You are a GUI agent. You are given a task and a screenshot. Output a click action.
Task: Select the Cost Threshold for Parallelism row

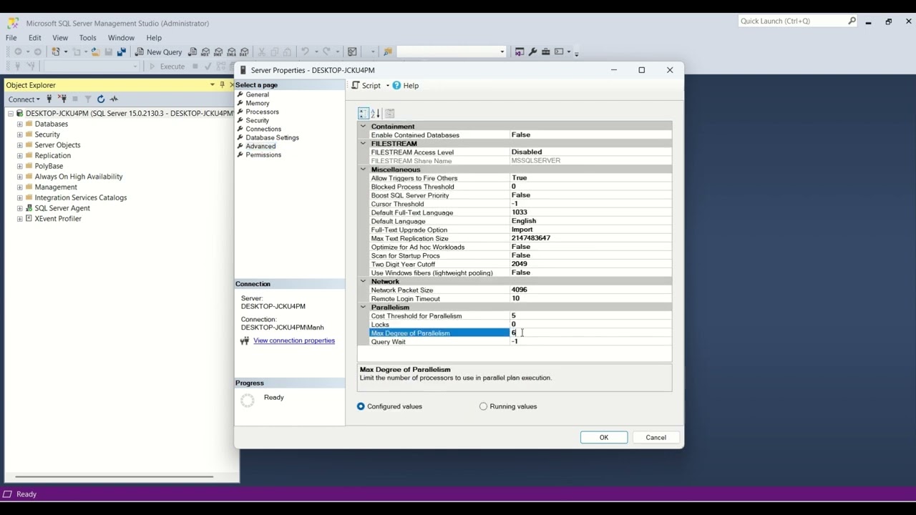pos(520,316)
